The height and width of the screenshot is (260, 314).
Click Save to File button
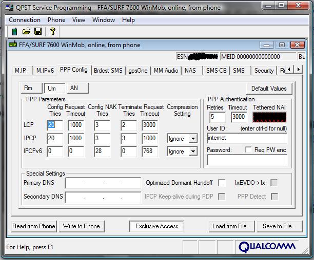click(x=279, y=226)
